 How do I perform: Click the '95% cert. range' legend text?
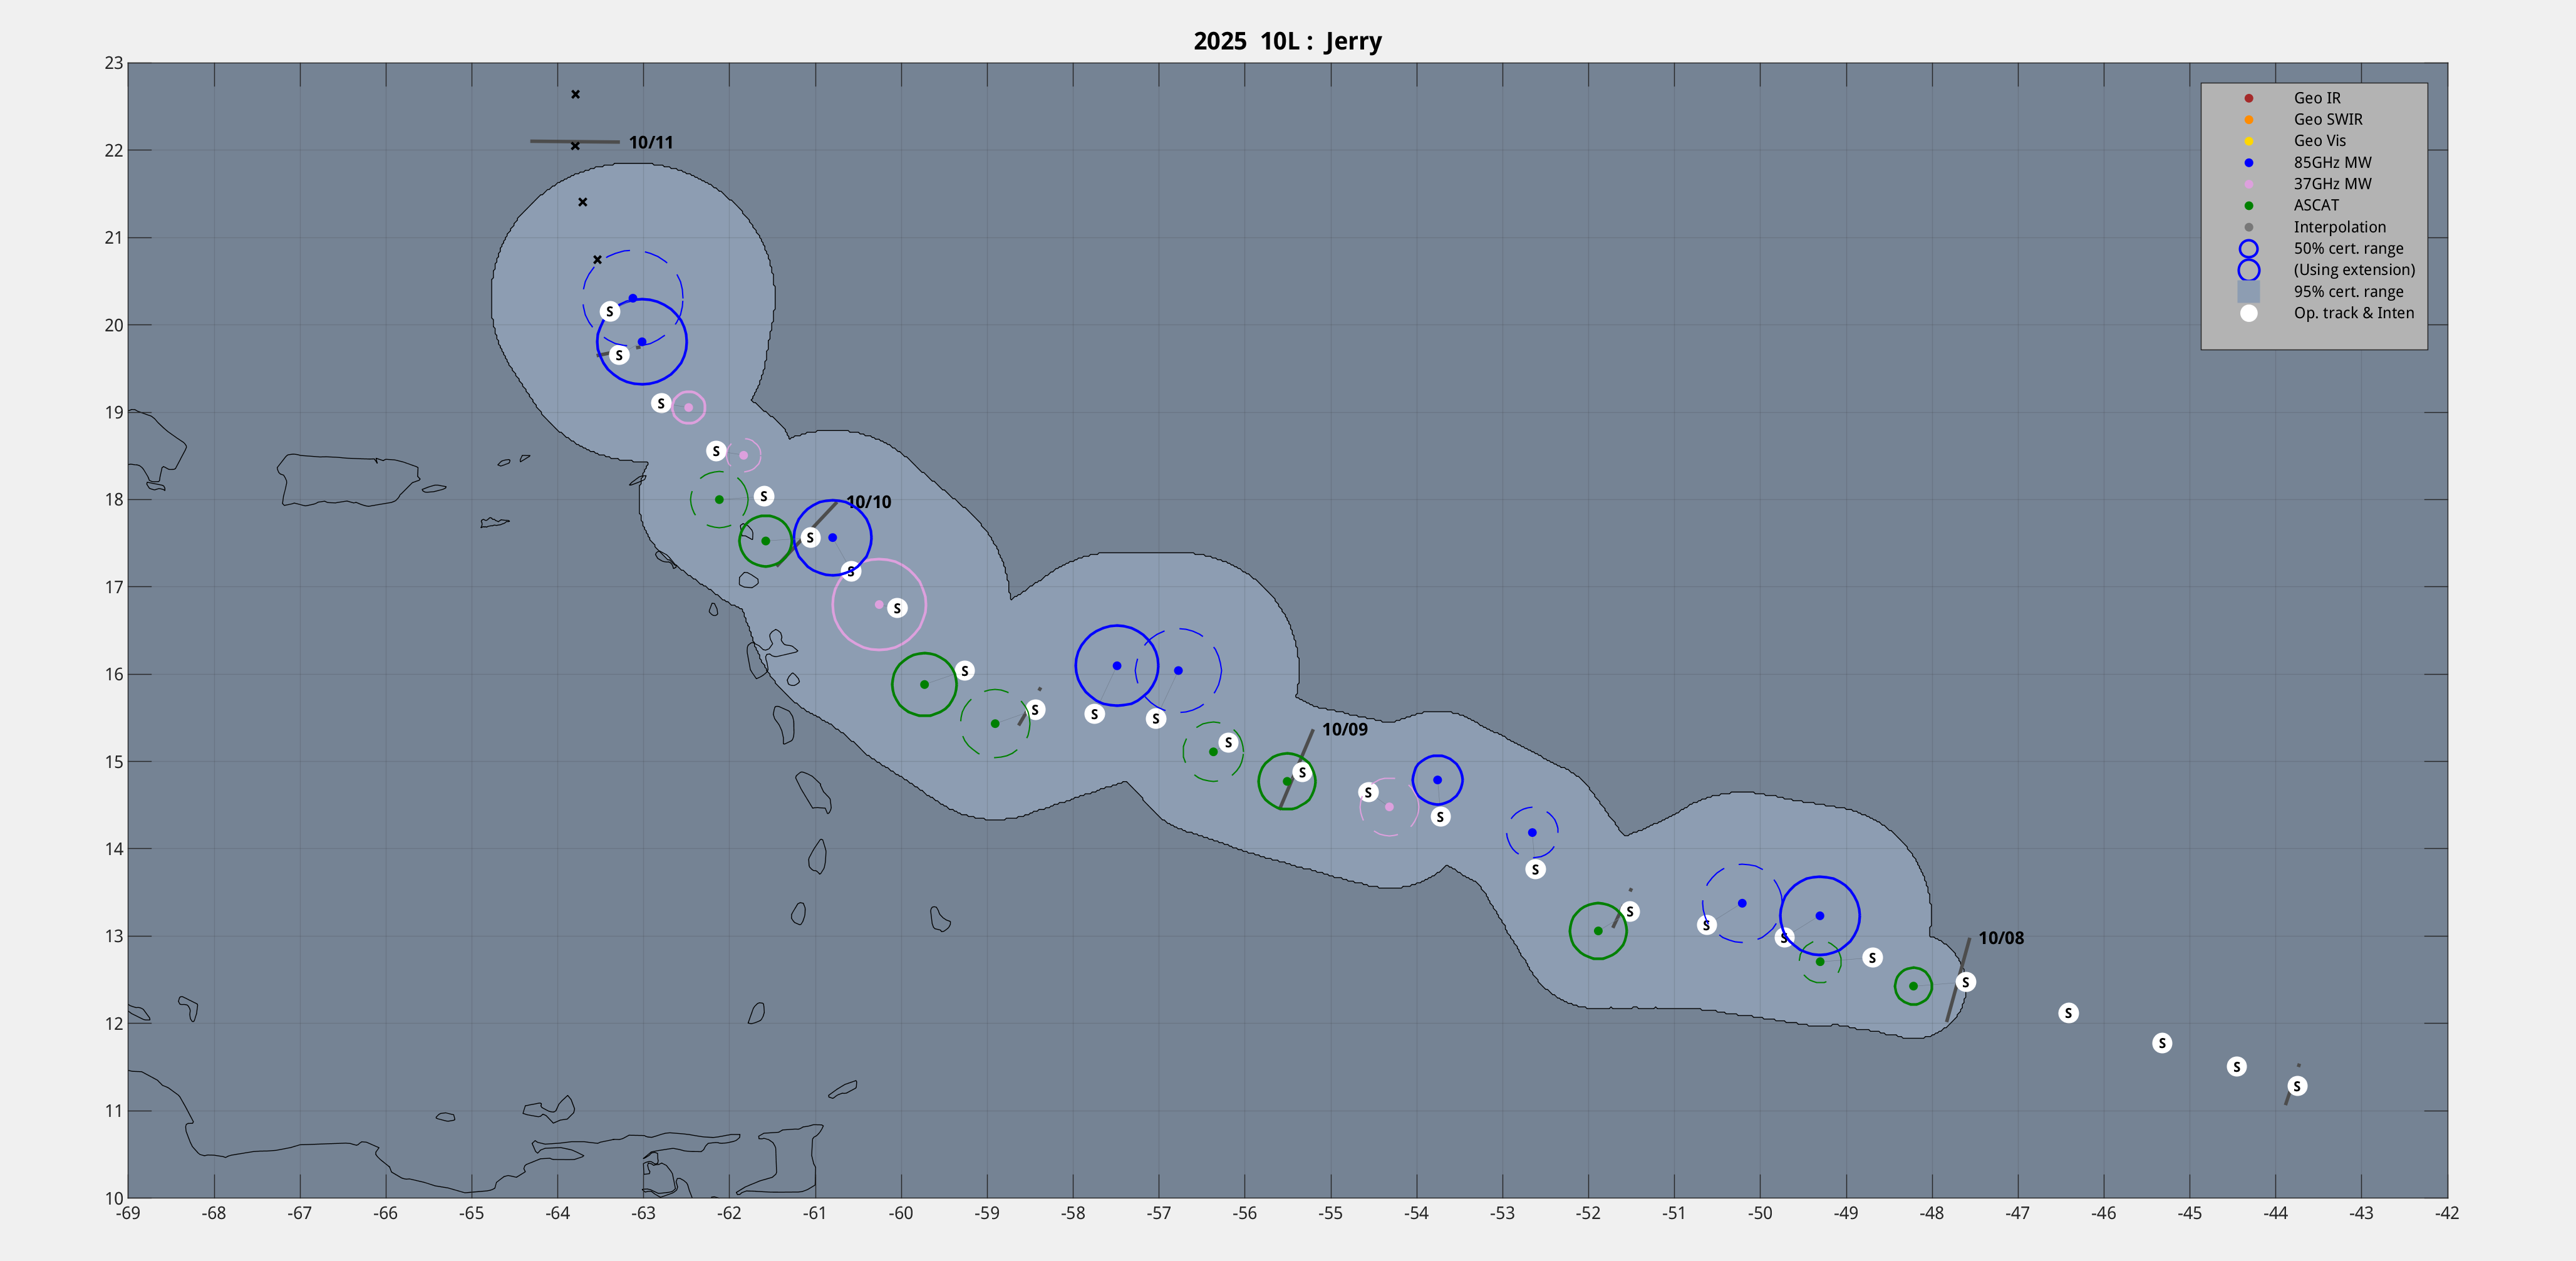point(2348,292)
